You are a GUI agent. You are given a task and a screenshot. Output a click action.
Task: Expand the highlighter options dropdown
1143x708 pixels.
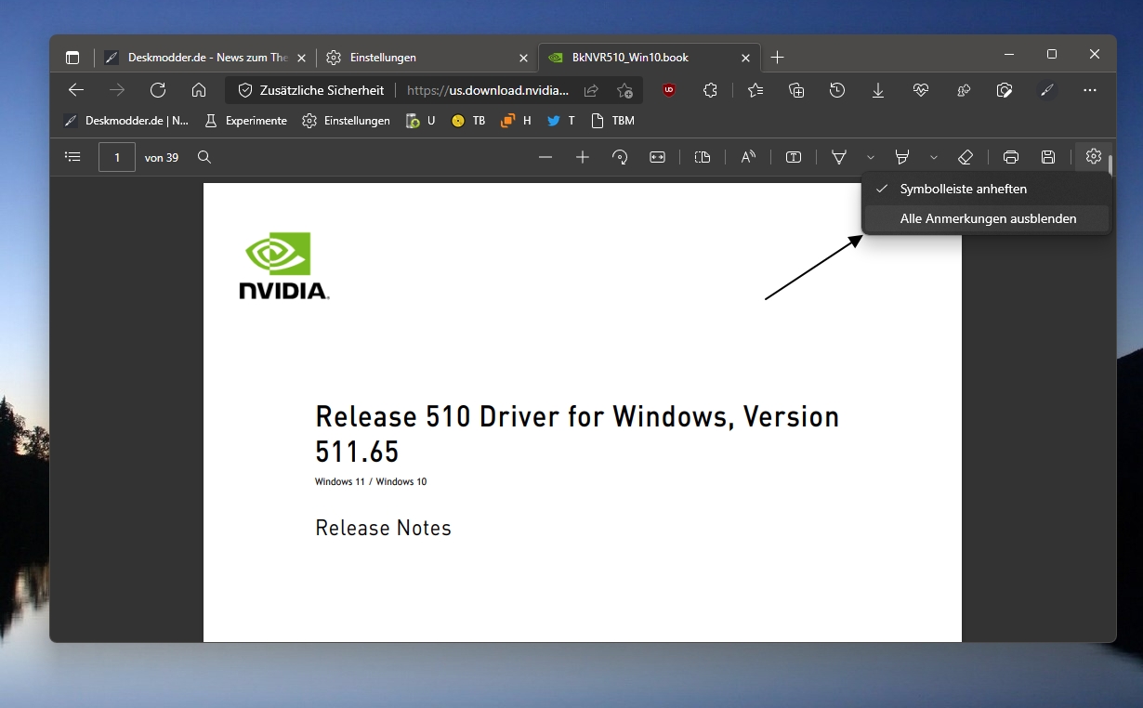(934, 157)
